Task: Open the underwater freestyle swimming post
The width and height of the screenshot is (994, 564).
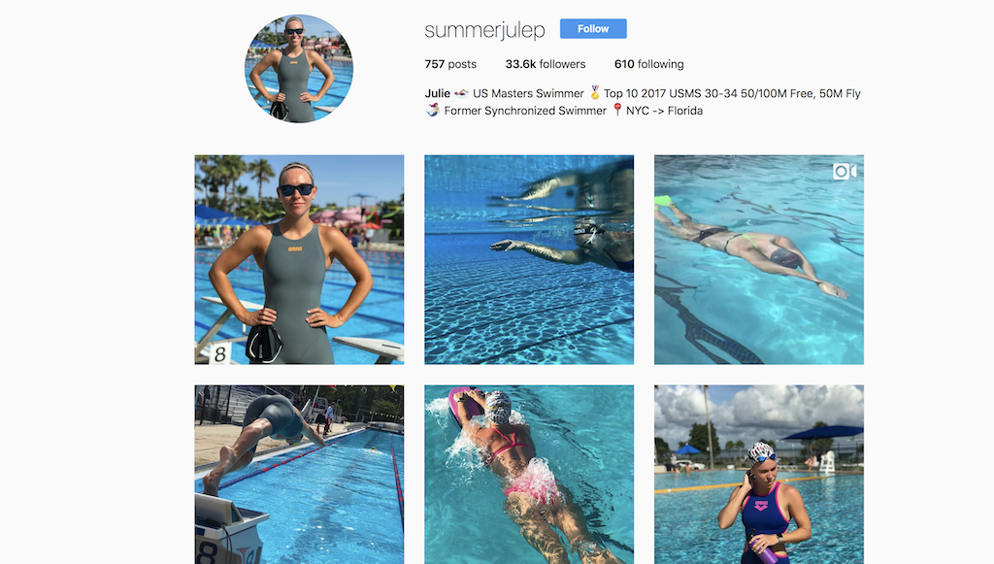Action: (x=529, y=260)
